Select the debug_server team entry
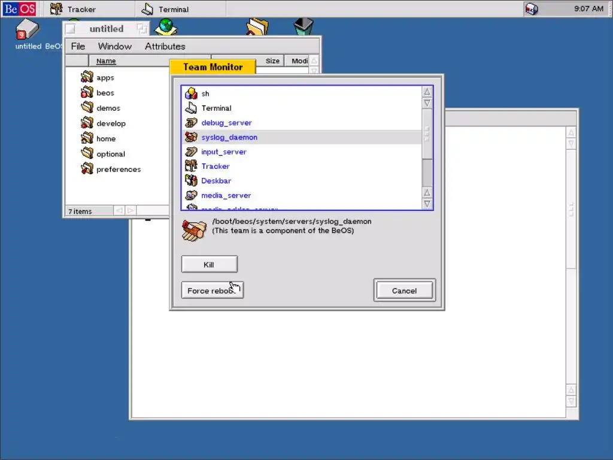This screenshot has width=613, height=460. pos(302,122)
